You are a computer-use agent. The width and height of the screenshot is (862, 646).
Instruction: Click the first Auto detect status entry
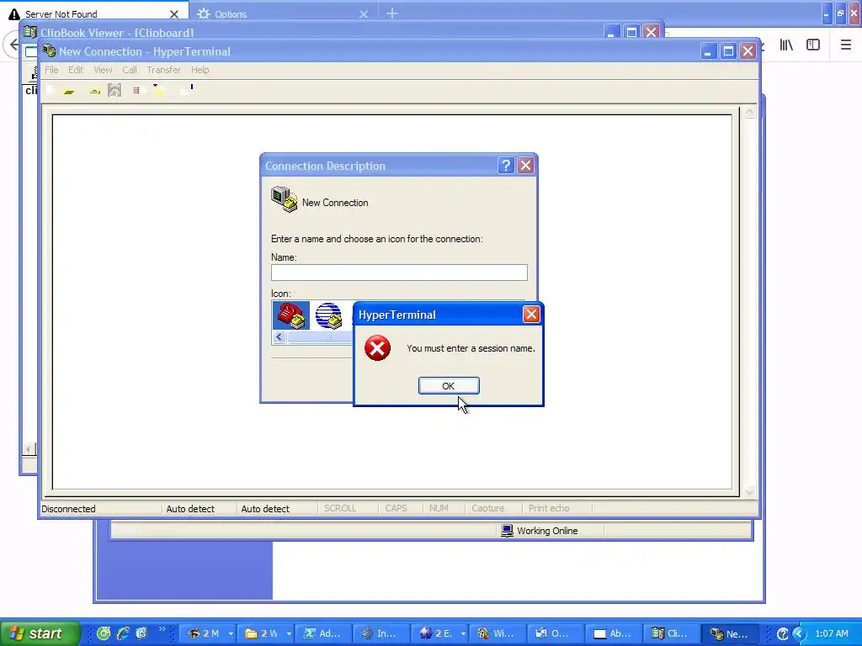click(190, 509)
